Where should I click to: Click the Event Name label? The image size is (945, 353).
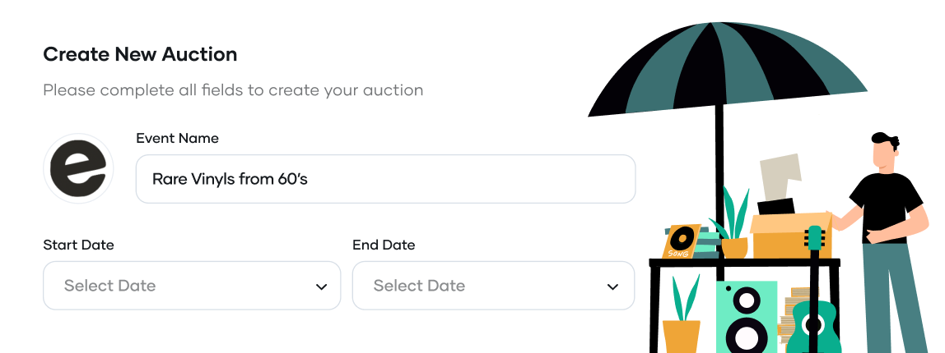[x=177, y=139]
